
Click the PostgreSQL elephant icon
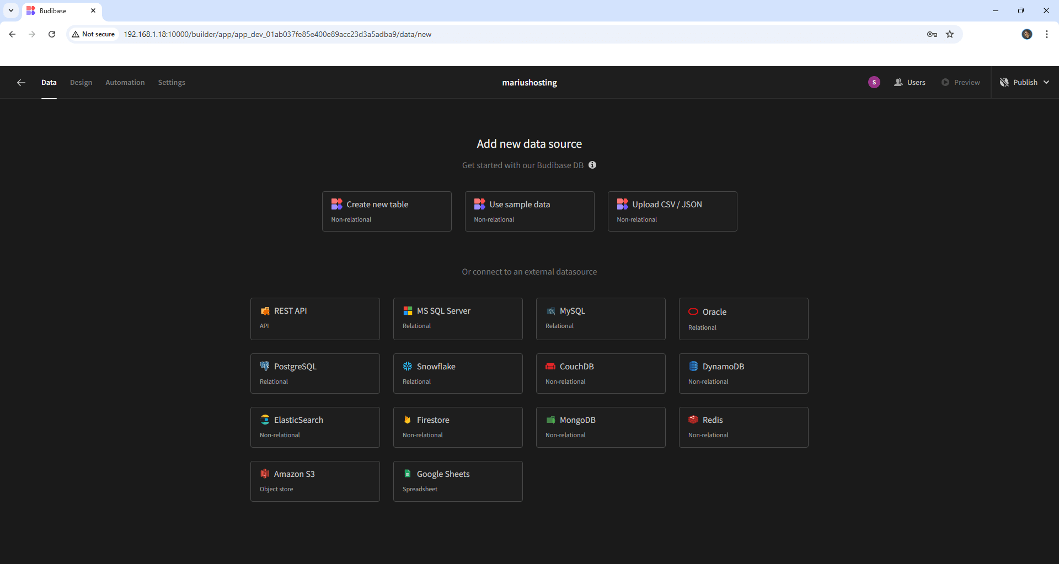coord(265,366)
